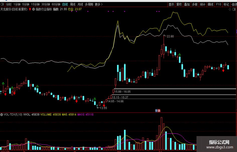Switch to 5分钟 period
This screenshot has width=237, height=152.
[26, 4]
